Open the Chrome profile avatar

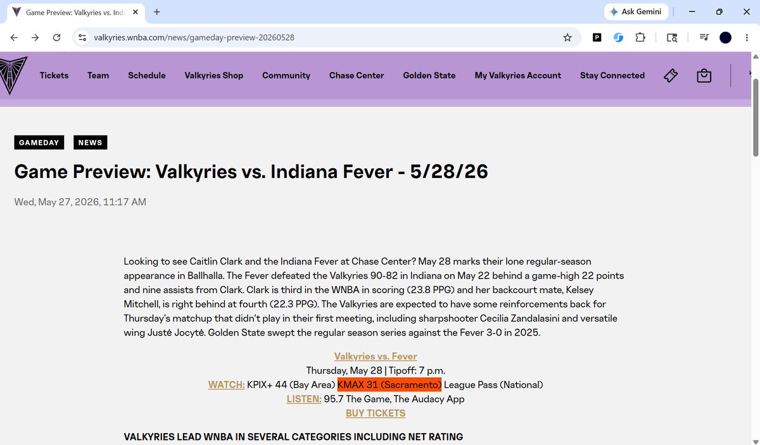[725, 38]
